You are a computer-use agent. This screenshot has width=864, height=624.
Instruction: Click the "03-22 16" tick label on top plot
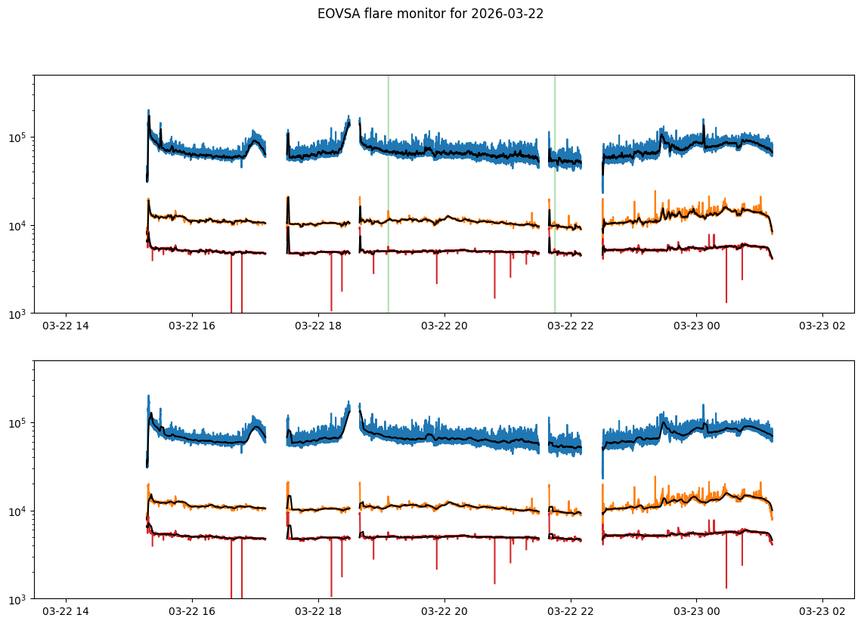(192, 326)
